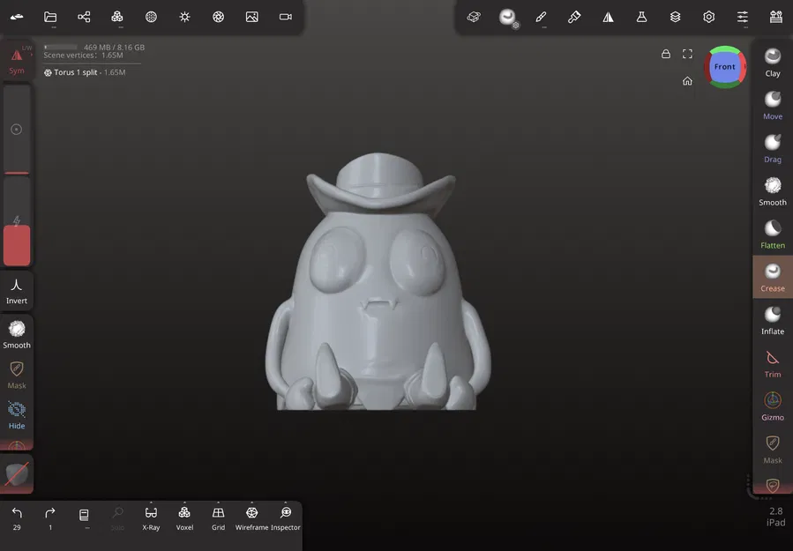
Task: Open the painting options with the paintbrush icon
Action: 541,16
